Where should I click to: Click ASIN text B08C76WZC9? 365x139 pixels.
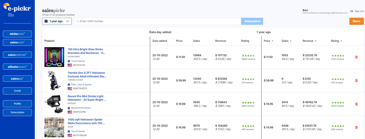click(x=80, y=88)
